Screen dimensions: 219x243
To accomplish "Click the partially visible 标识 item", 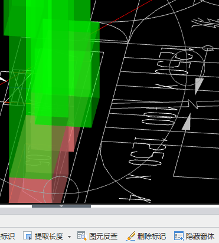I will [x=8, y=236].
